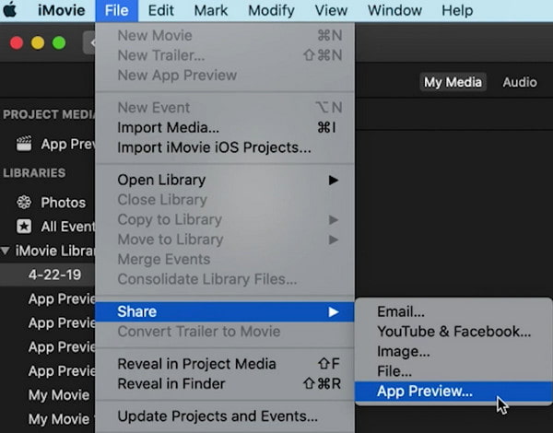Click the green fullscreen window button

59,43
